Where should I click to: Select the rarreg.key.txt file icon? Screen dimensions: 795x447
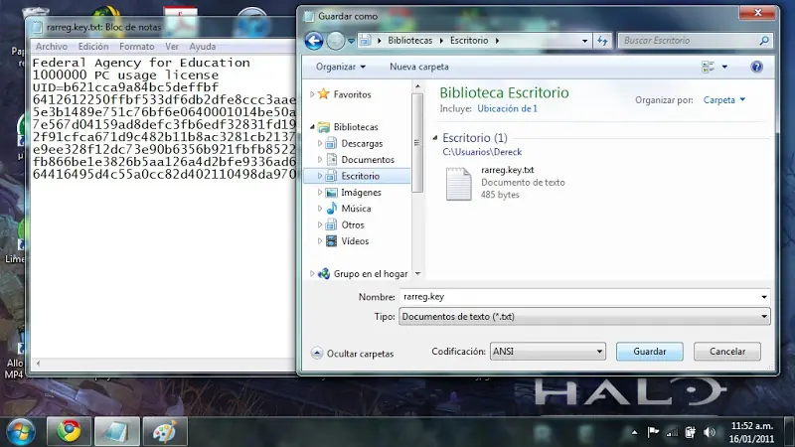coord(458,184)
